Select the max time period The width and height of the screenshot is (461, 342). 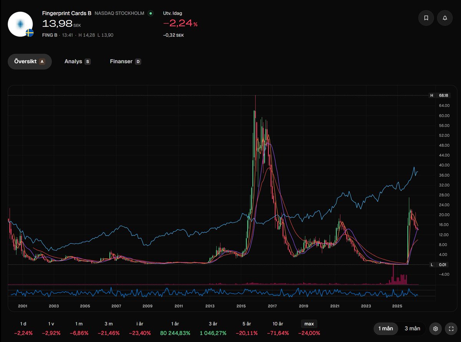point(309,324)
